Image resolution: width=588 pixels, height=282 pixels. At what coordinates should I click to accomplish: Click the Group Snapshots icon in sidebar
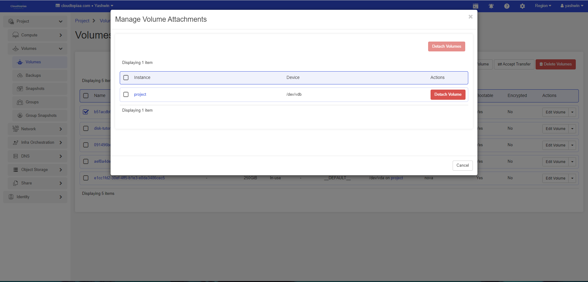20,116
